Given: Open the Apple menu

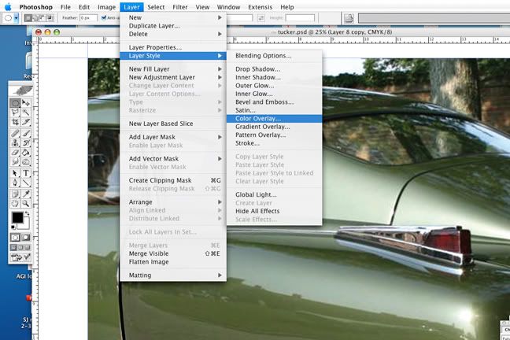Looking at the screenshot, I should coord(8,7).
